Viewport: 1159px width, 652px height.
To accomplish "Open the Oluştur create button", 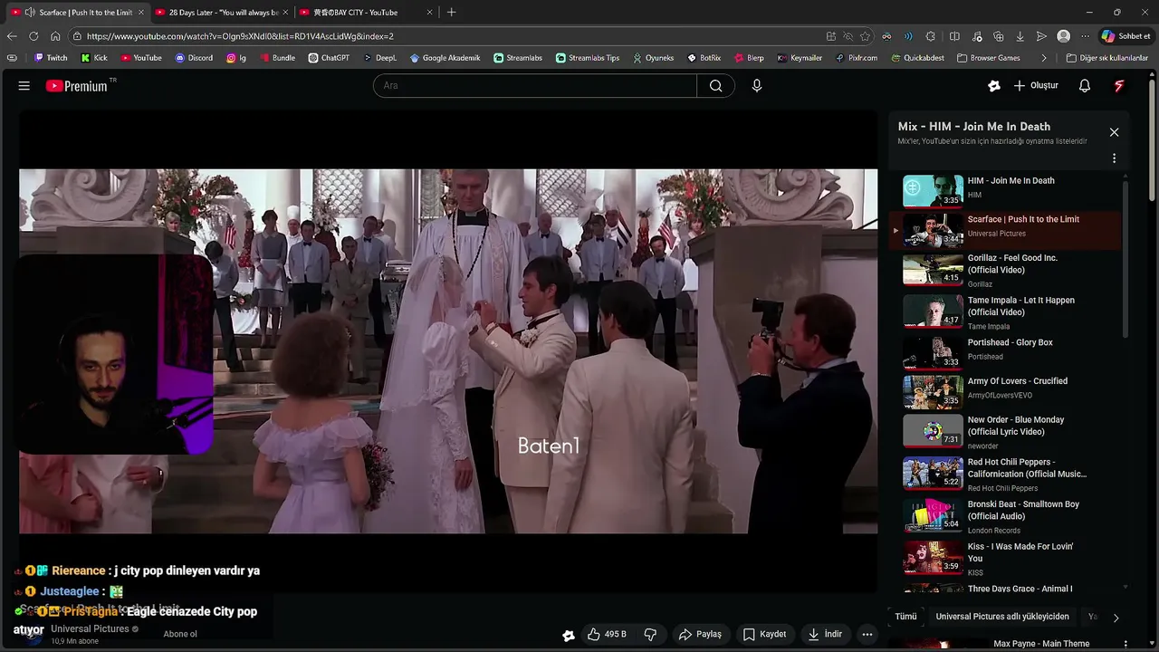I will [x=1036, y=85].
